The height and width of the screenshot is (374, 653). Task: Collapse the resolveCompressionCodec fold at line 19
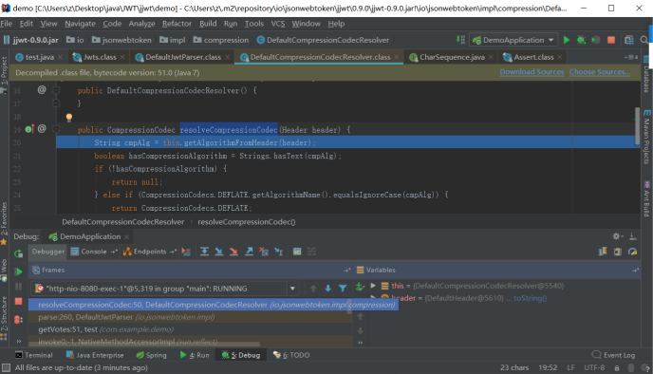(x=56, y=129)
